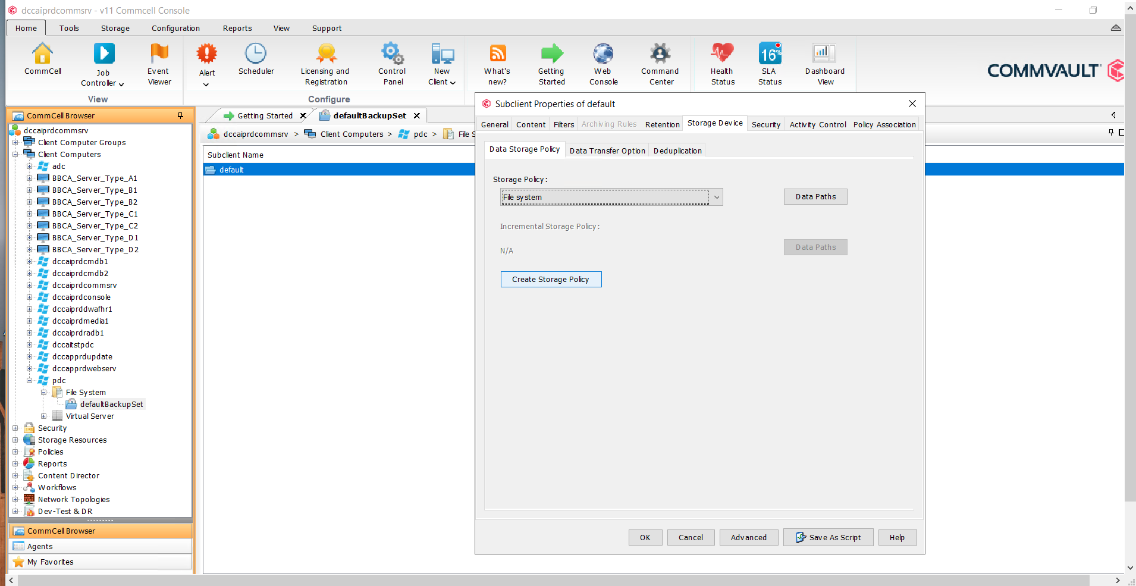The height and width of the screenshot is (586, 1136).
Task: Click the enabled Data Paths button
Action: click(815, 197)
